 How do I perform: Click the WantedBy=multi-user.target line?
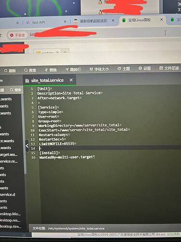pyautogui.click(x=66, y=157)
